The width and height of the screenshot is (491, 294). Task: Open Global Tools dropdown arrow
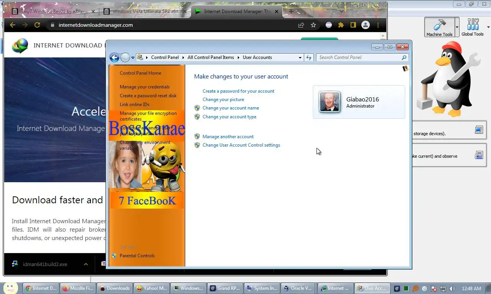click(x=488, y=27)
